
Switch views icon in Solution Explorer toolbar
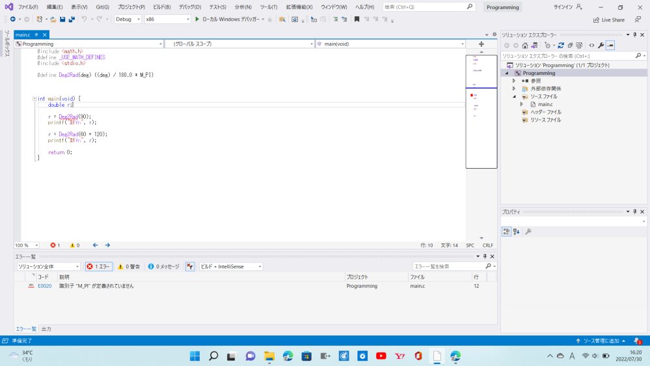click(x=534, y=46)
